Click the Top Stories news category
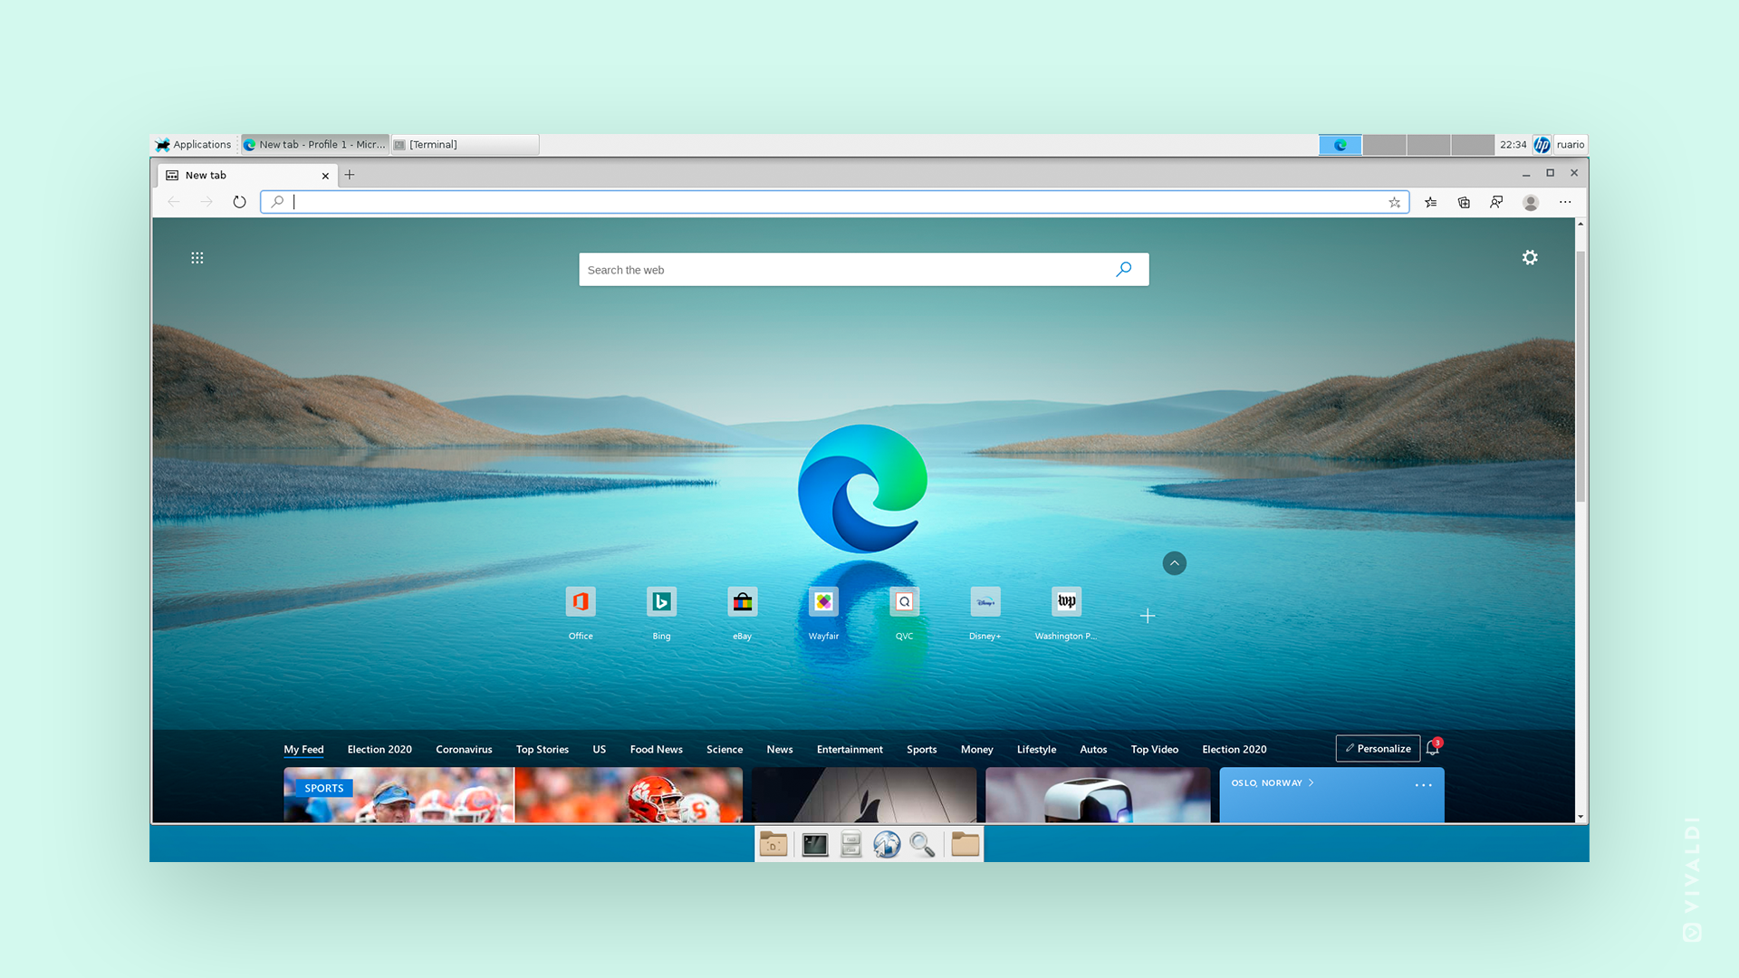Image resolution: width=1739 pixels, height=978 pixels. 543,749
